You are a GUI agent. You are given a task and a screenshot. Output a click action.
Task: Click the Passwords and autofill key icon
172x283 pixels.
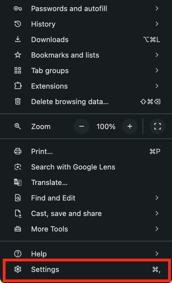[x=18, y=9]
